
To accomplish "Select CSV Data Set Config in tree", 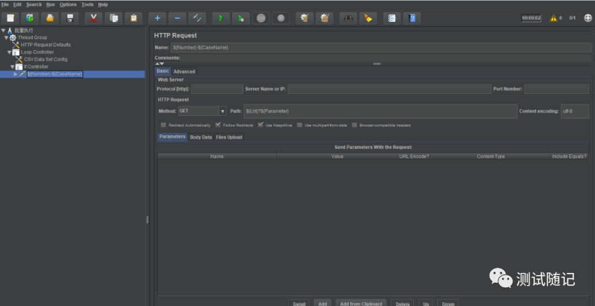I will [46, 59].
